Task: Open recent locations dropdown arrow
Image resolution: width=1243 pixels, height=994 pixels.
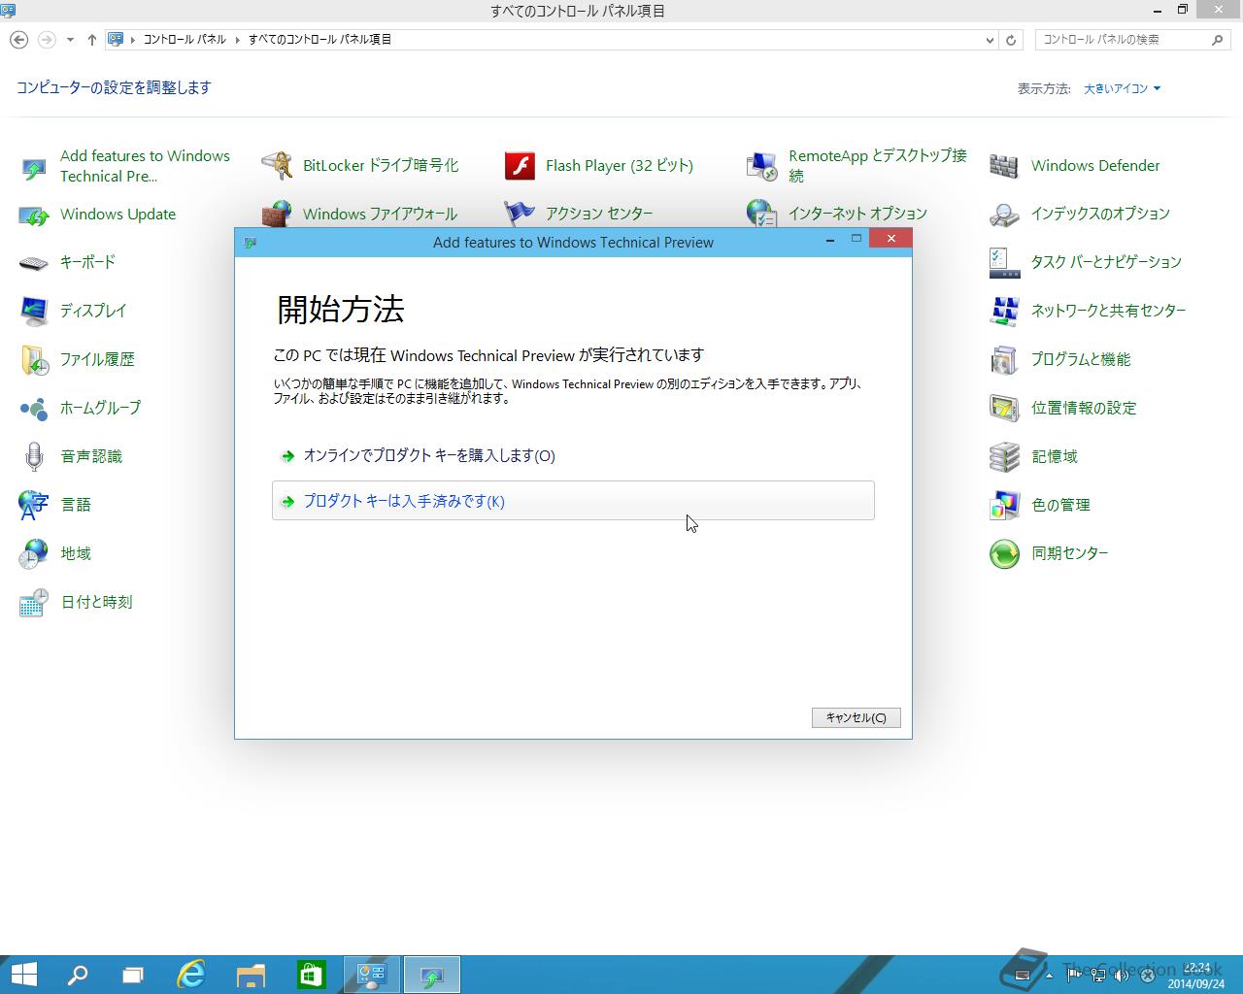Action: (x=70, y=40)
